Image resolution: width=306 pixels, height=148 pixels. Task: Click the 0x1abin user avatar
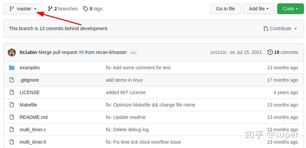[12, 52]
